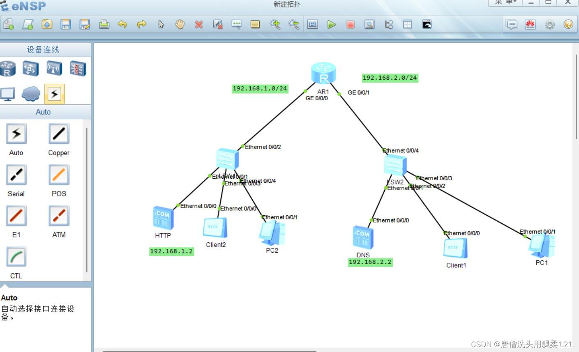Select the Cloud device category icon
Viewport: 579px width, 352px height.
[31, 94]
